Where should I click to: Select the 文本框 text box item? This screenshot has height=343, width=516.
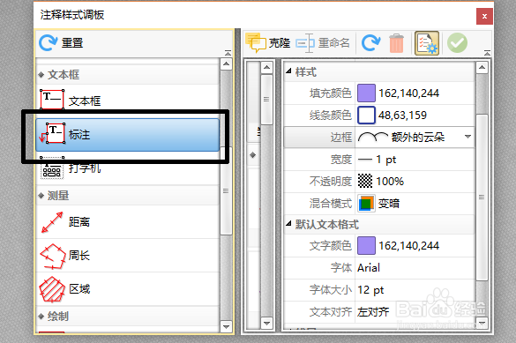(127, 101)
